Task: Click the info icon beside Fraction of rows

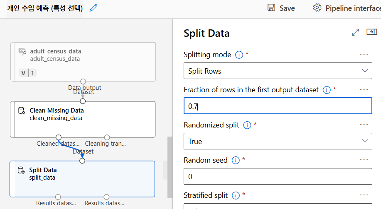Action: click(x=327, y=90)
